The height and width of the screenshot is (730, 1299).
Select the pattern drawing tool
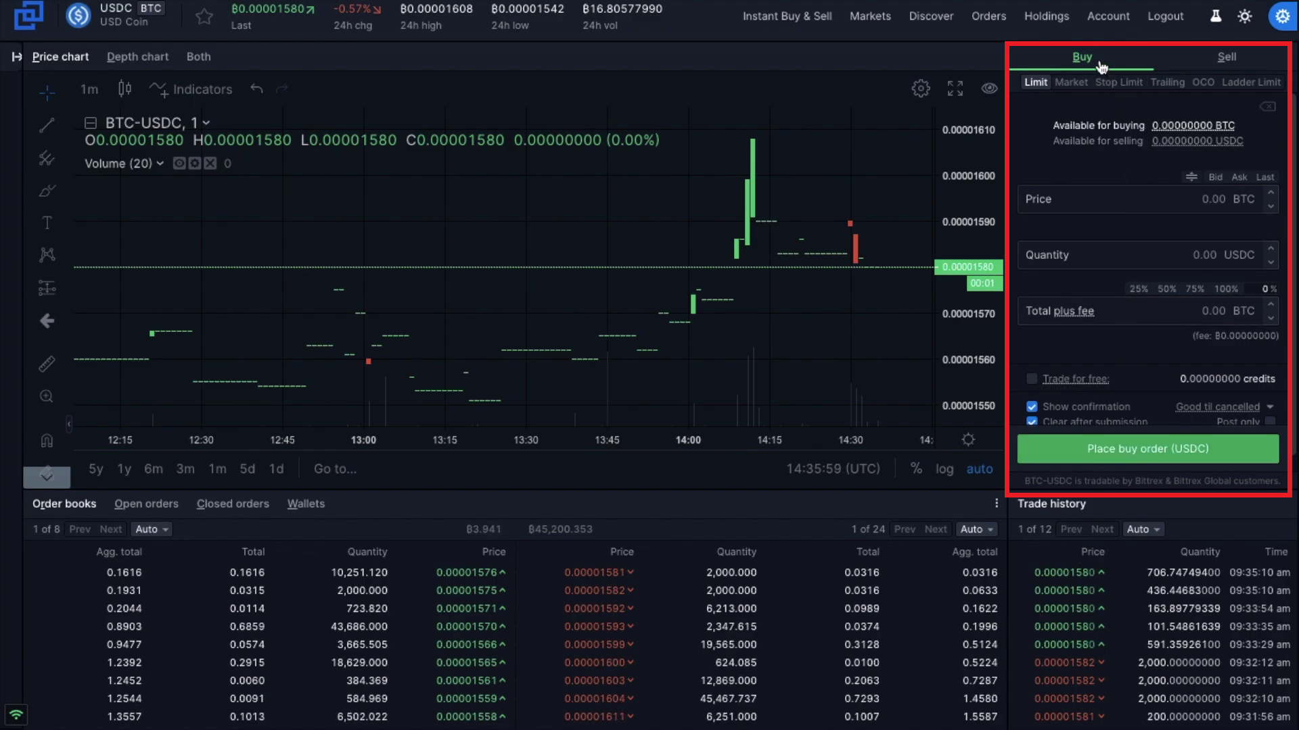[47, 255]
